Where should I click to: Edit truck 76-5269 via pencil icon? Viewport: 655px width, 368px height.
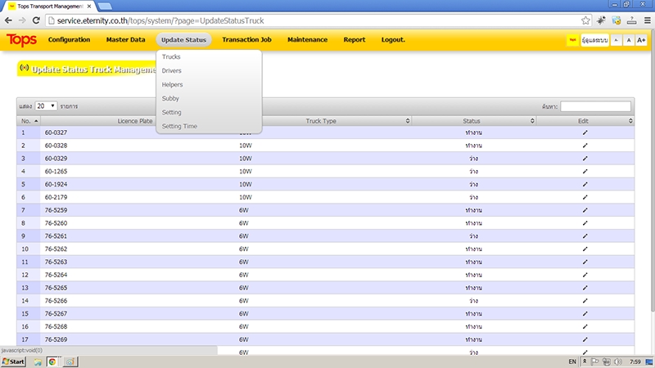[585, 339]
